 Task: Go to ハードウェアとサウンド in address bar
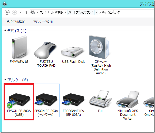tap(81, 12)
